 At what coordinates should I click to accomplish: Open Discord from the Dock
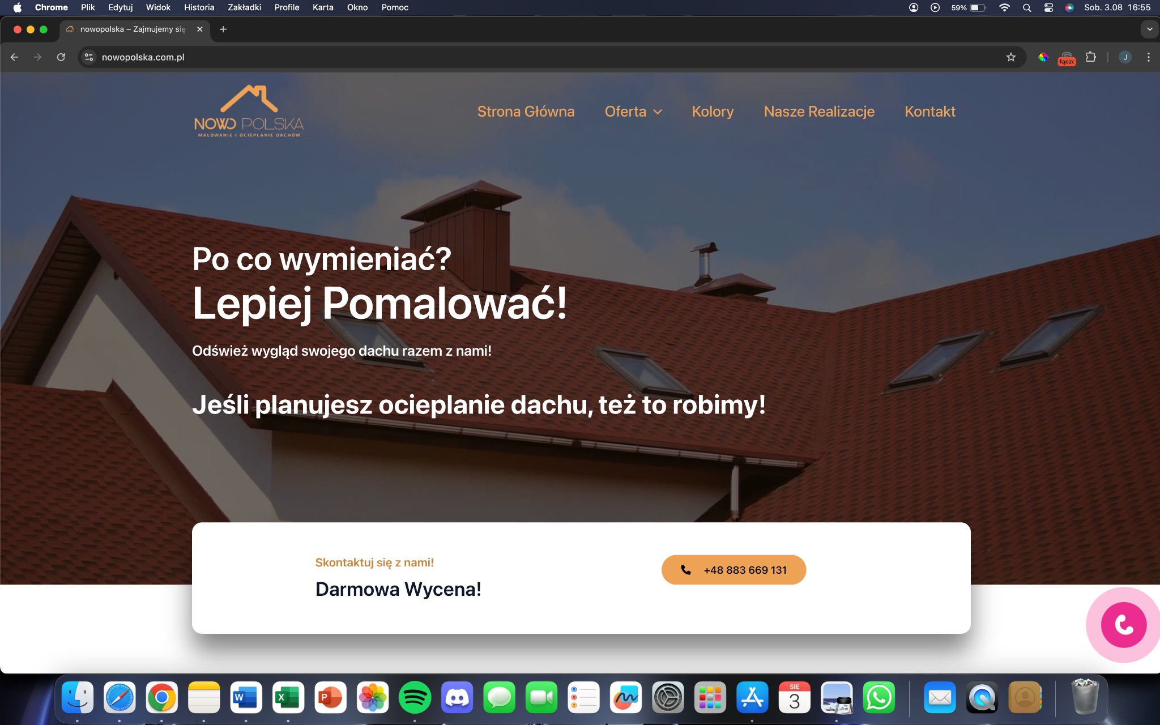click(x=457, y=698)
